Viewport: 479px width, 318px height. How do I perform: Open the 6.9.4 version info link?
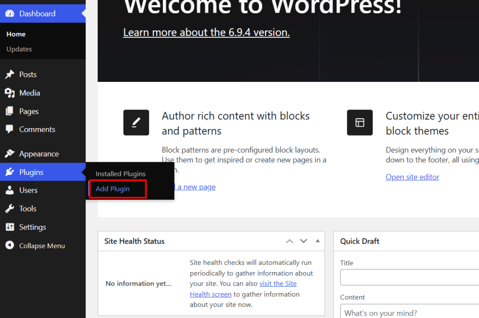(x=206, y=32)
